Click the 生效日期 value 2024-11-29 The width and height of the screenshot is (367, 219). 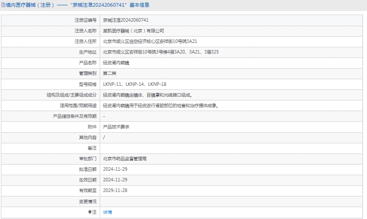(x=115, y=180)
